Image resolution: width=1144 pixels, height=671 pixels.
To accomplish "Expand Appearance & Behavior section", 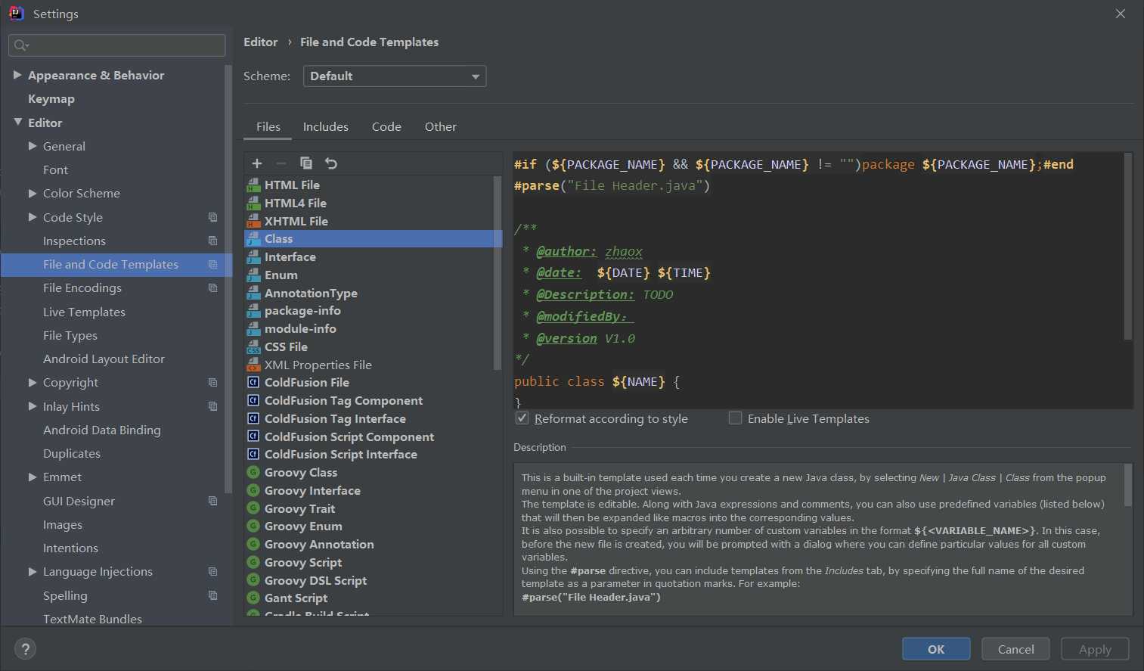I will click(17, 75).
